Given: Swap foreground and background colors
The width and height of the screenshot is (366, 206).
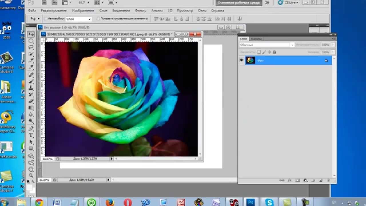Looking at the screenshot, I should coord(33,182).
